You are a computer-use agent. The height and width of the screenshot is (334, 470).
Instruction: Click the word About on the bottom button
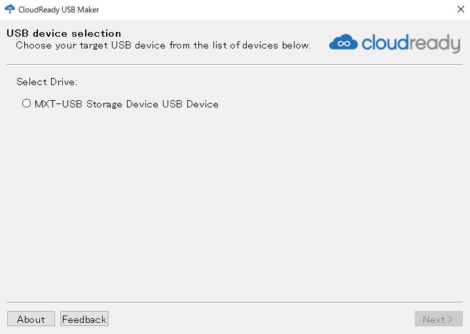click(31, 320)
